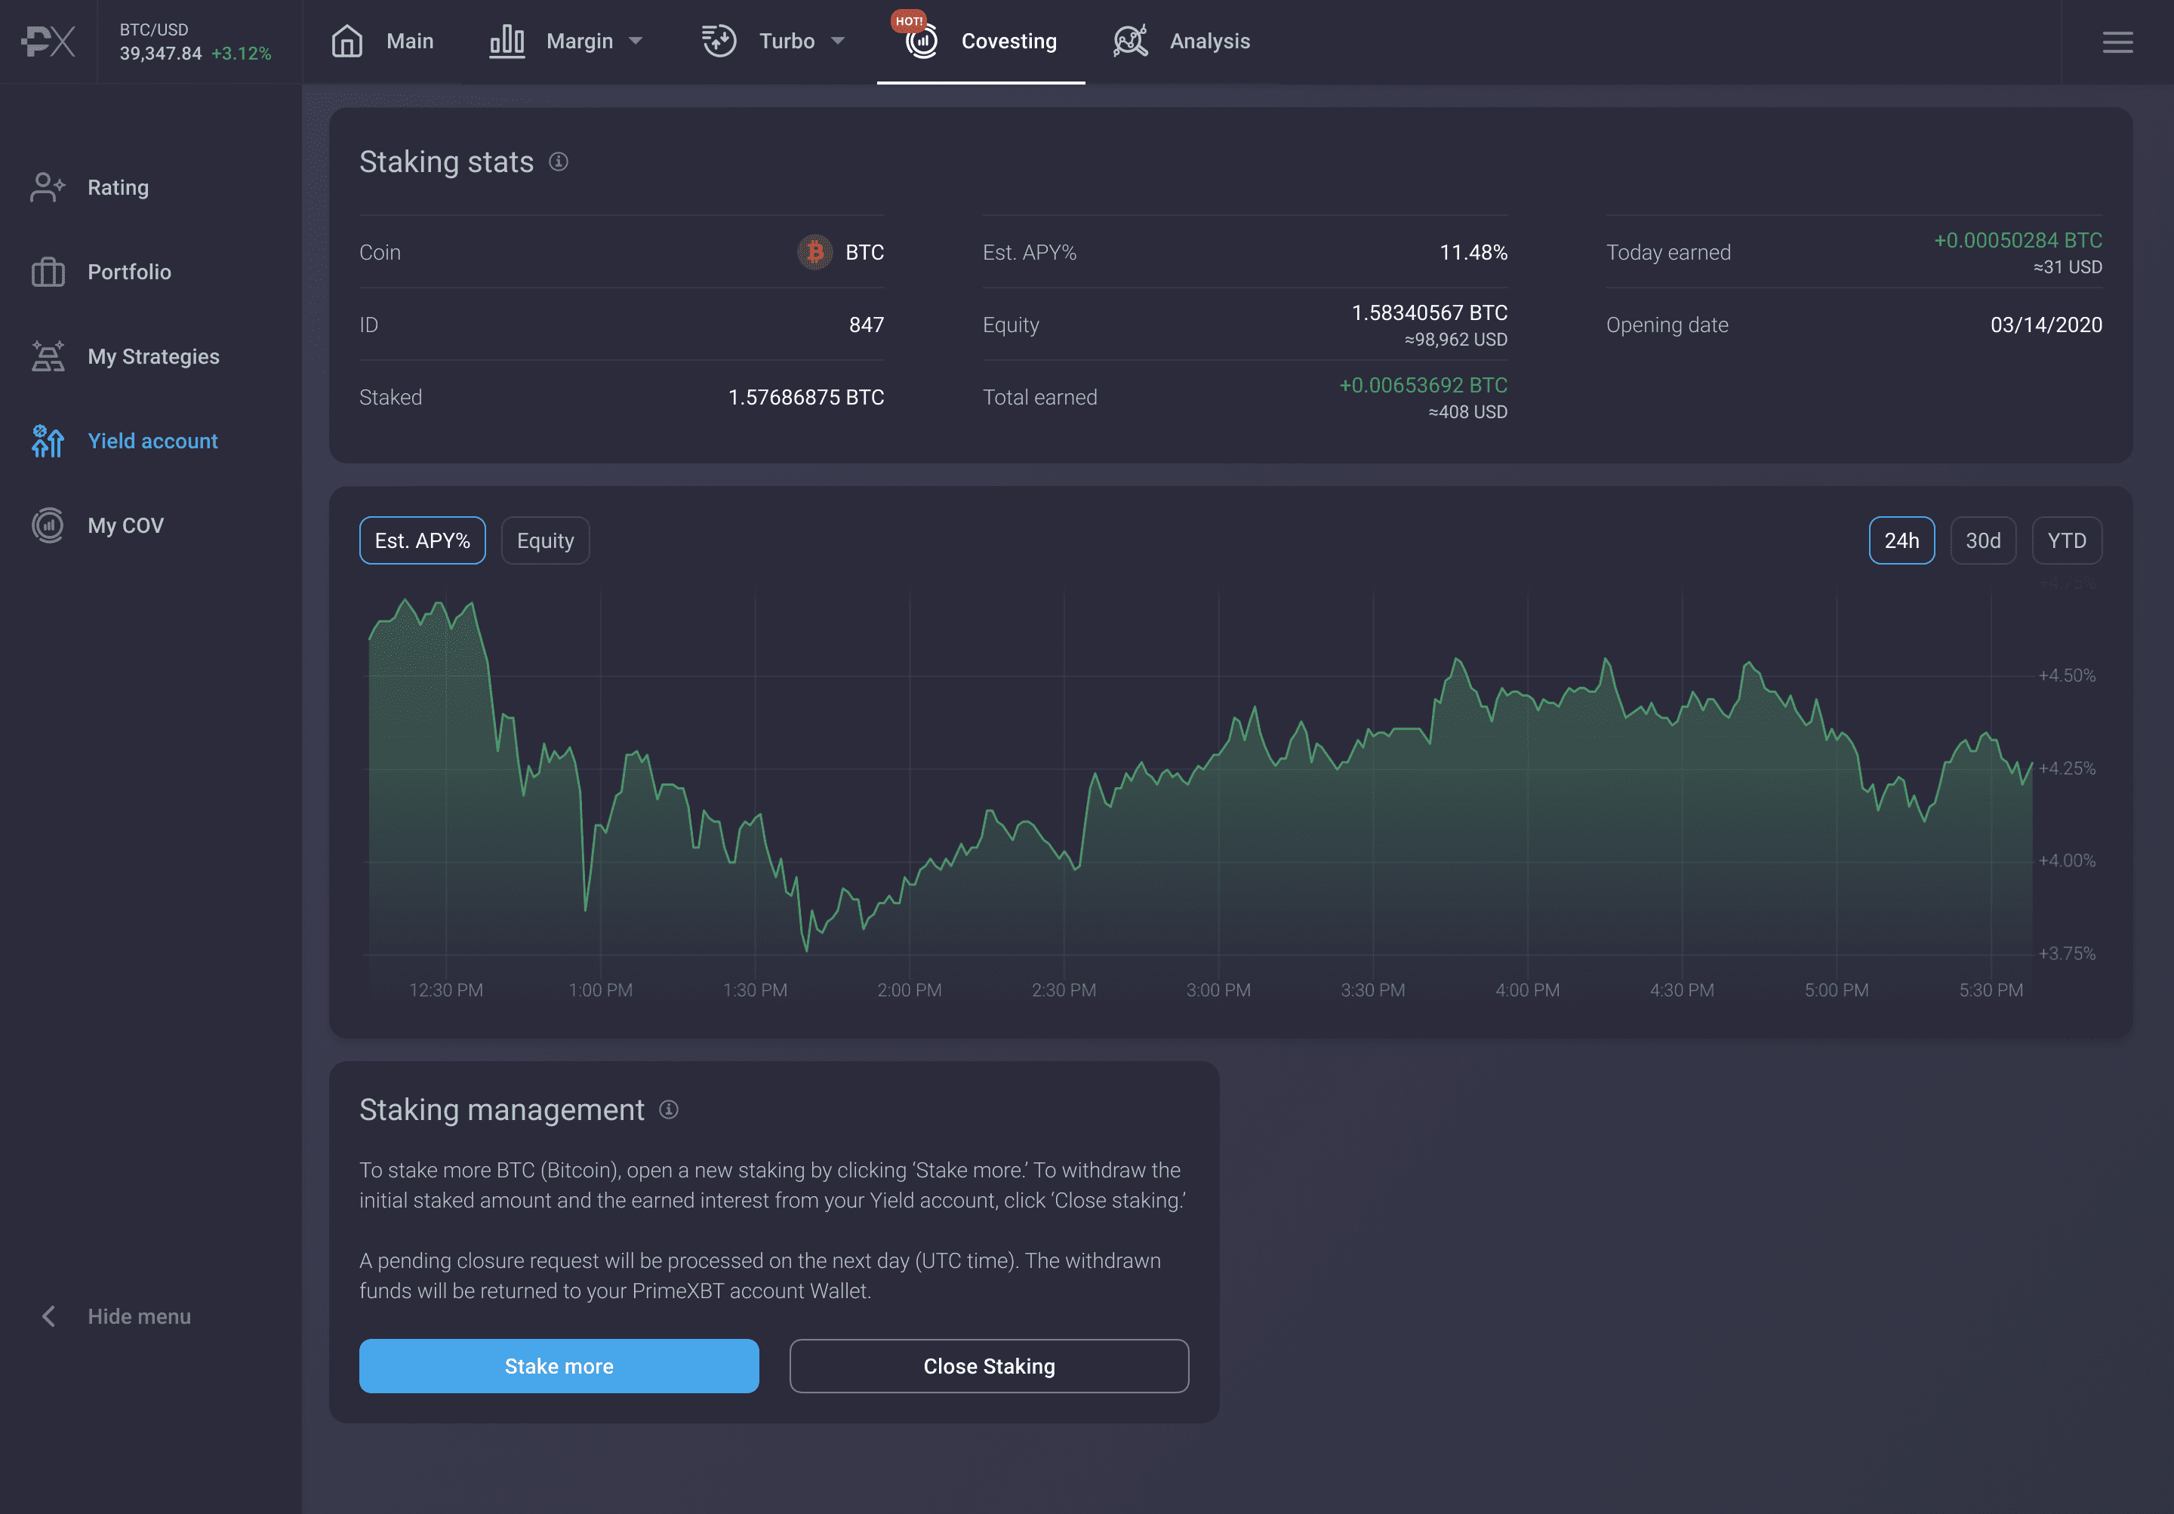Viewport: 2174px width, 1514px height.
Task: Open the Portfolio section
Action: [131, 271]
